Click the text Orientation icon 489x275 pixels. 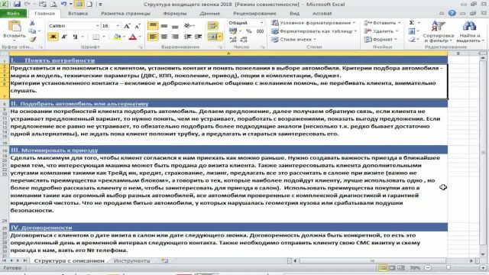click(x=188, y=26)
